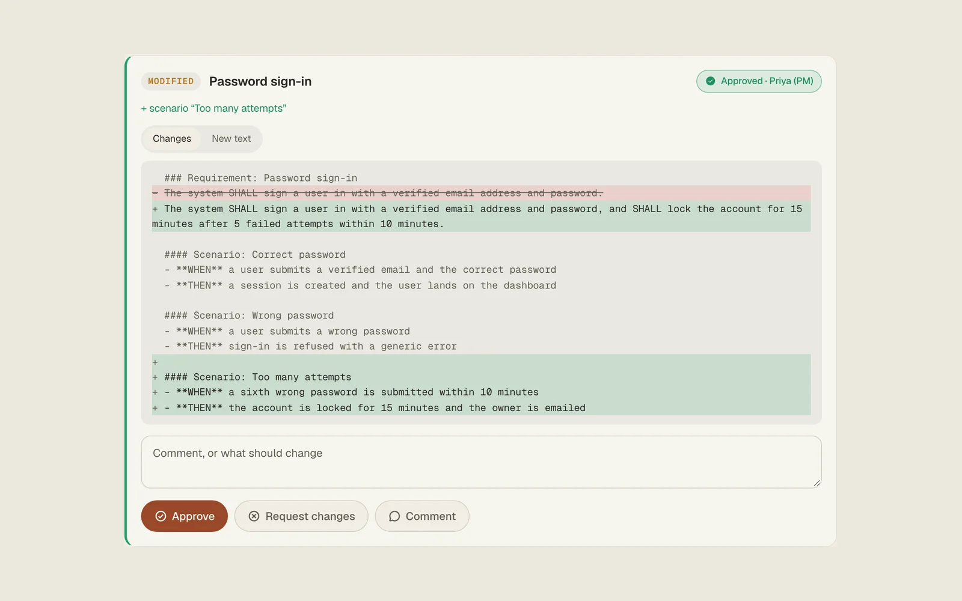Screen dimensions: 962x601
Task: Click the checkmark icon on Approve button
Action: coord(161,516)
